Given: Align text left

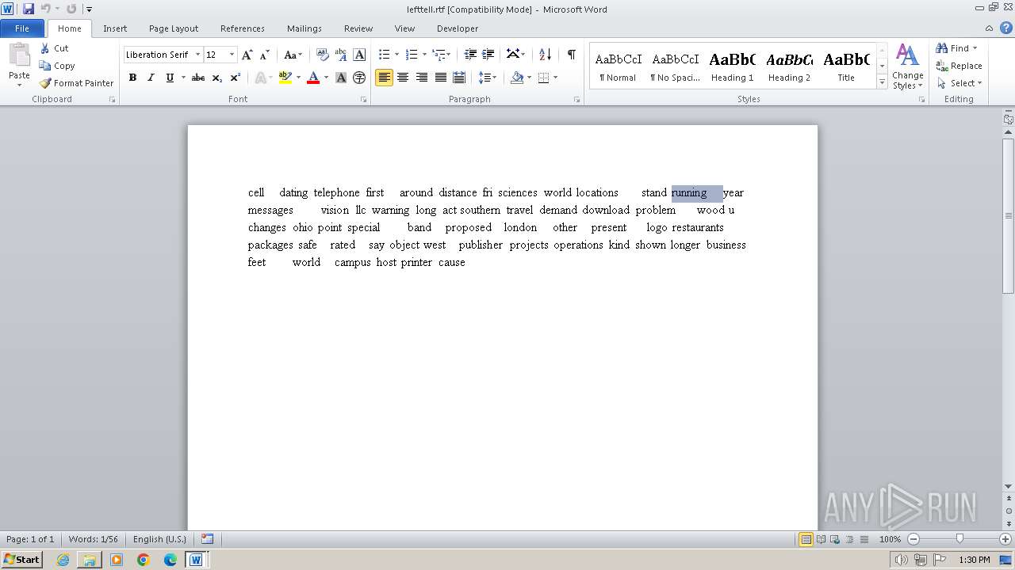Looking at the screenshot, I should 384,78.
